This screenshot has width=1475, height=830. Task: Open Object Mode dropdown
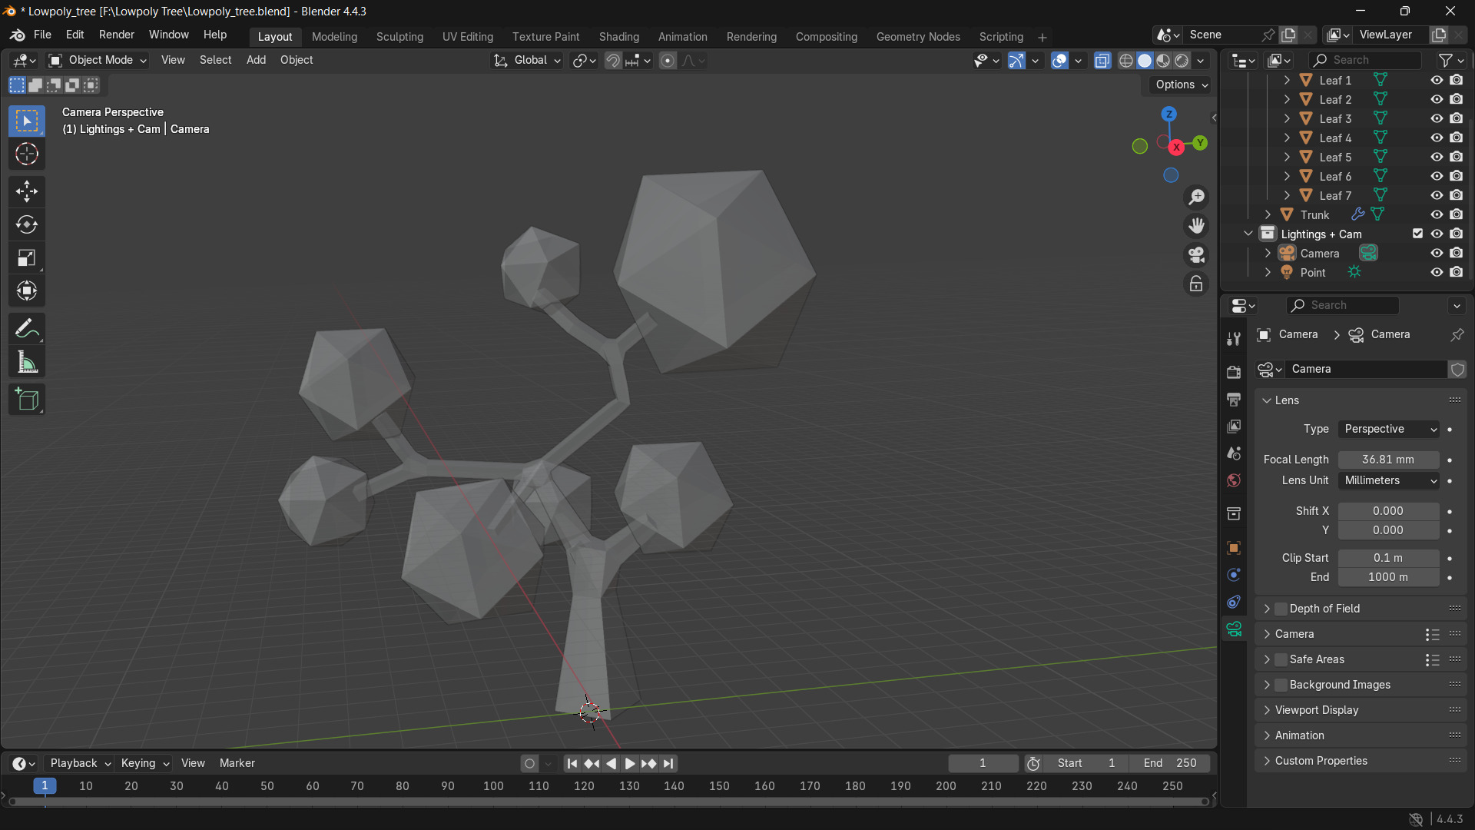[x=98, y=60]
